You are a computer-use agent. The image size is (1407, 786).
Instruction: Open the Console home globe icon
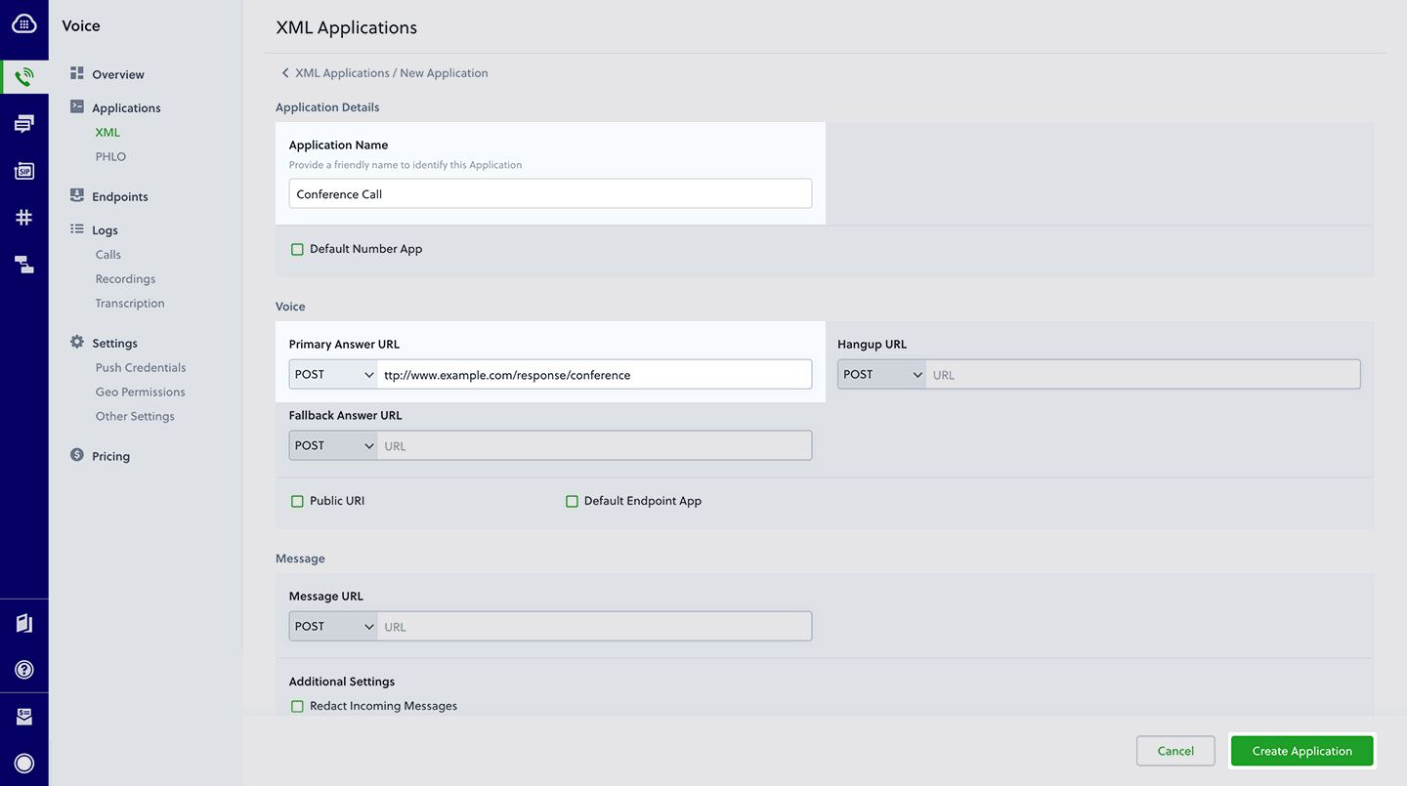(x=24, y=24)
